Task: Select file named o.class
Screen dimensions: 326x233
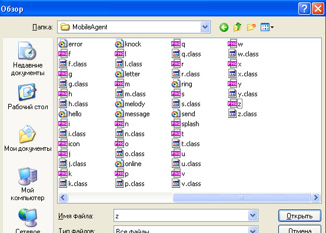Action: 129,154
